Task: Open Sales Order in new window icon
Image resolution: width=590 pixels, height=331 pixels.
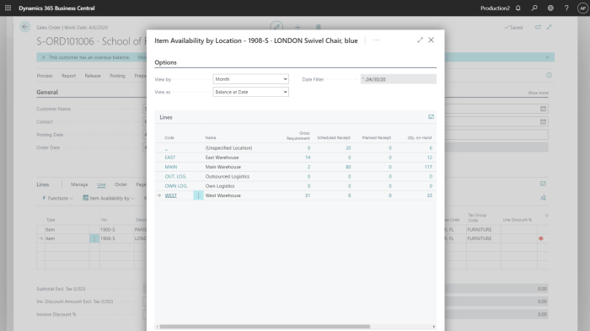Action: (x=538, y=27)
